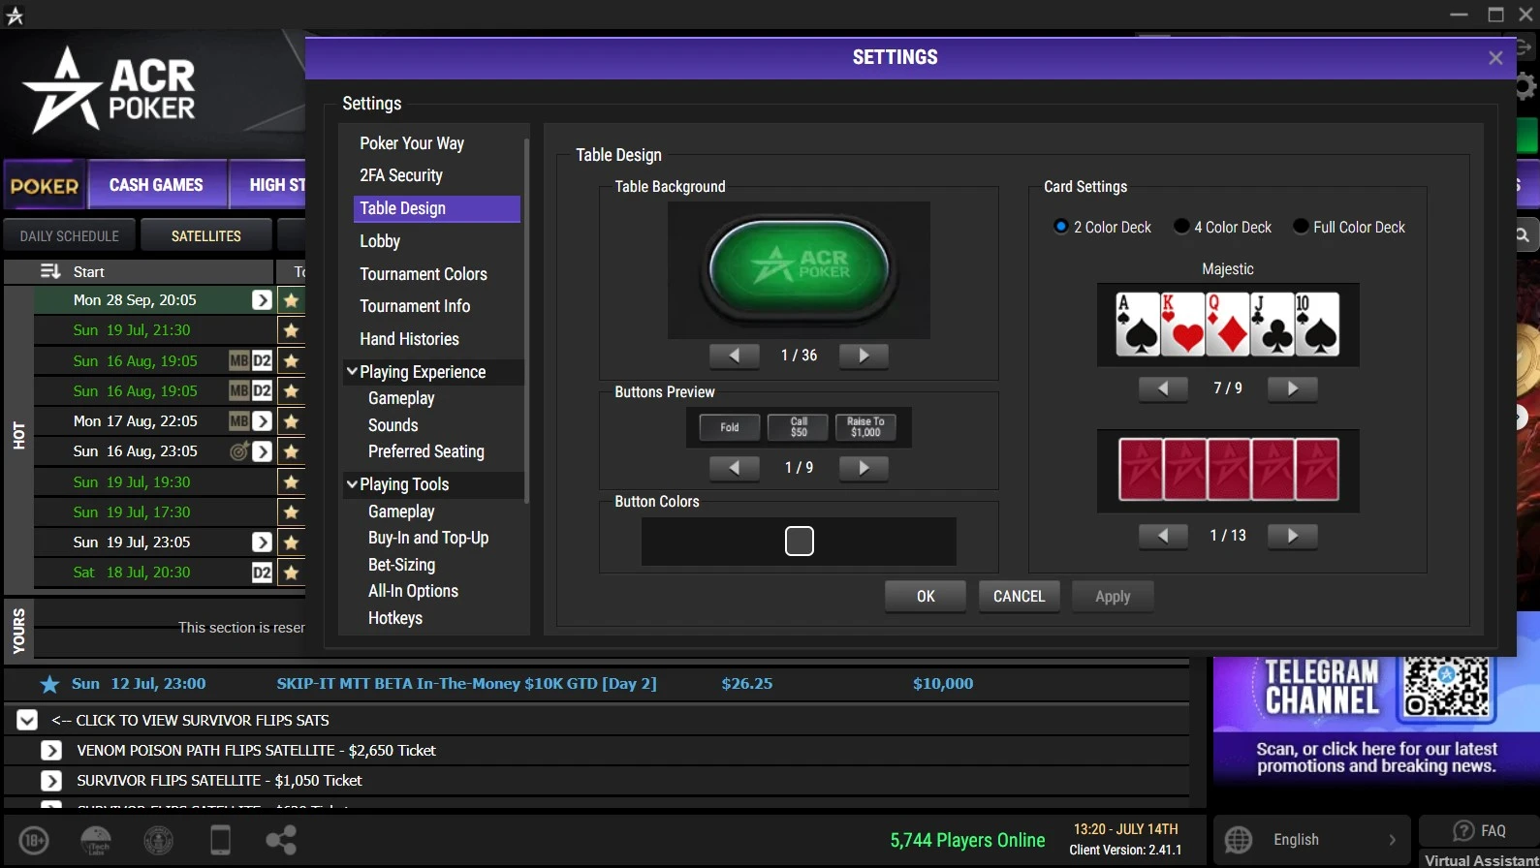Switch to the Cash Games tab

(x=156, y=184)
